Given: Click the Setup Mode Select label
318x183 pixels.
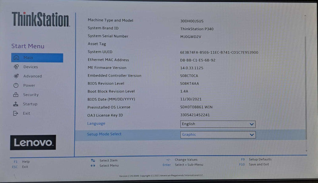Looking at the screenshot, I should pos(104,134).
